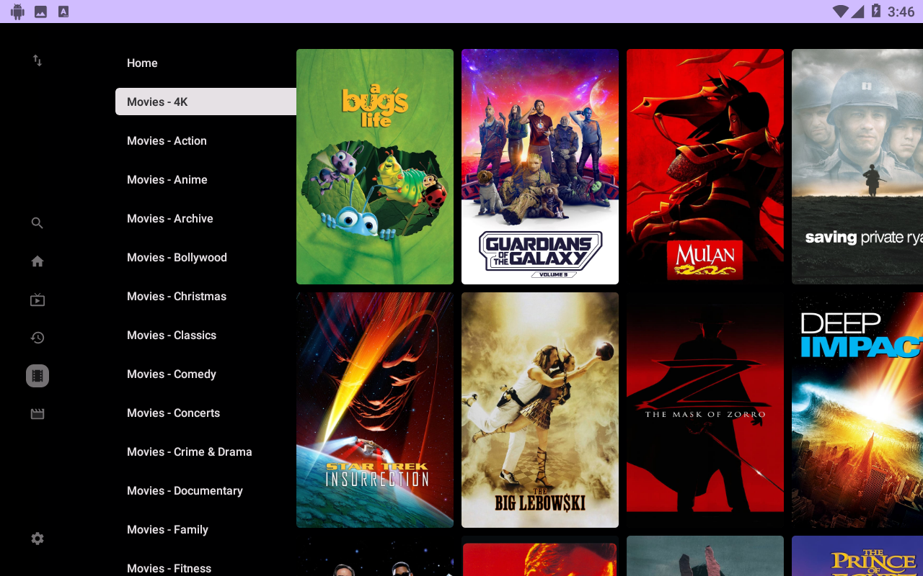Image resolution: width=923 pixels, height=576 pixels.
Task: Choose Movies - Anime from list
Action: point(167,180)
